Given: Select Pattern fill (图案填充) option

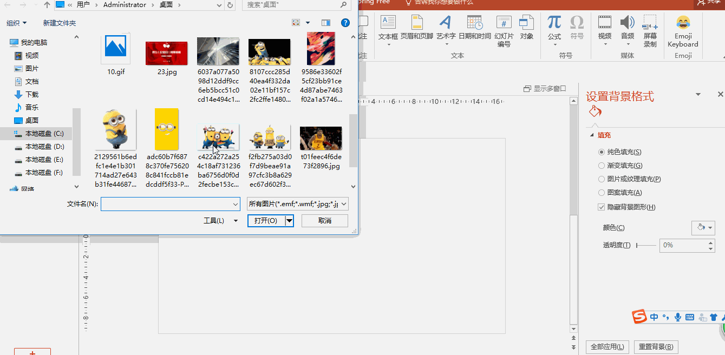Looking at the screenshot, I should (619, 193).
